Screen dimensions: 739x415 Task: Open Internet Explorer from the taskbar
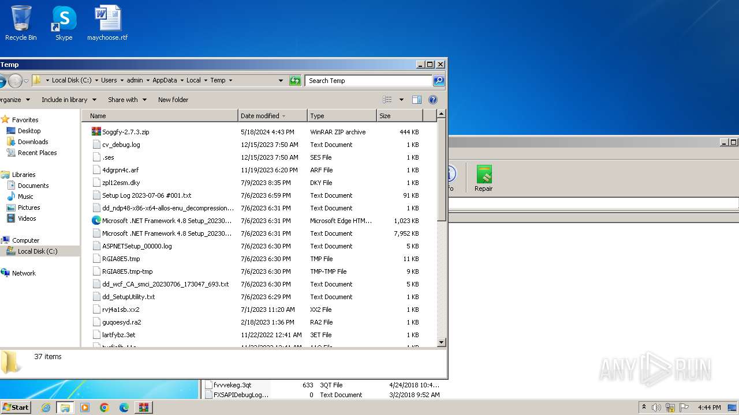46,408
